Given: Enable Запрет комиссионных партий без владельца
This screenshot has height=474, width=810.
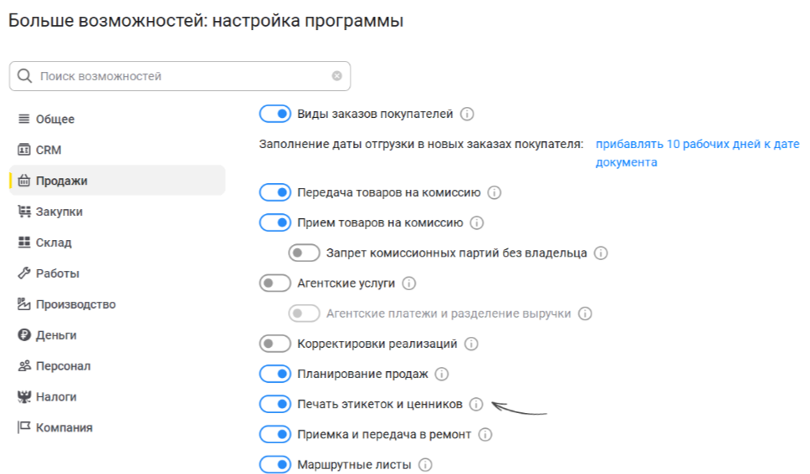Looking at the screenshot, I should [x=305, y=253].
